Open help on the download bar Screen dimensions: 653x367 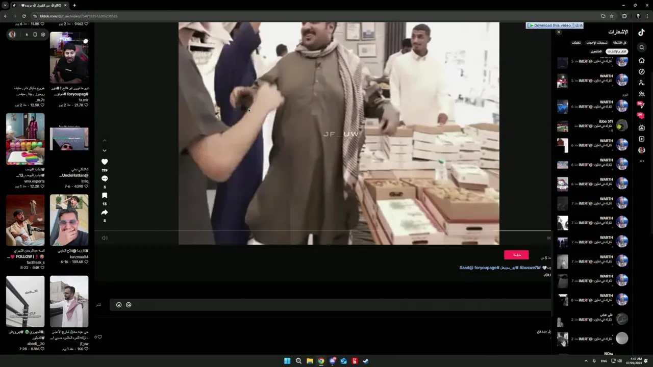tap(577, 25)
